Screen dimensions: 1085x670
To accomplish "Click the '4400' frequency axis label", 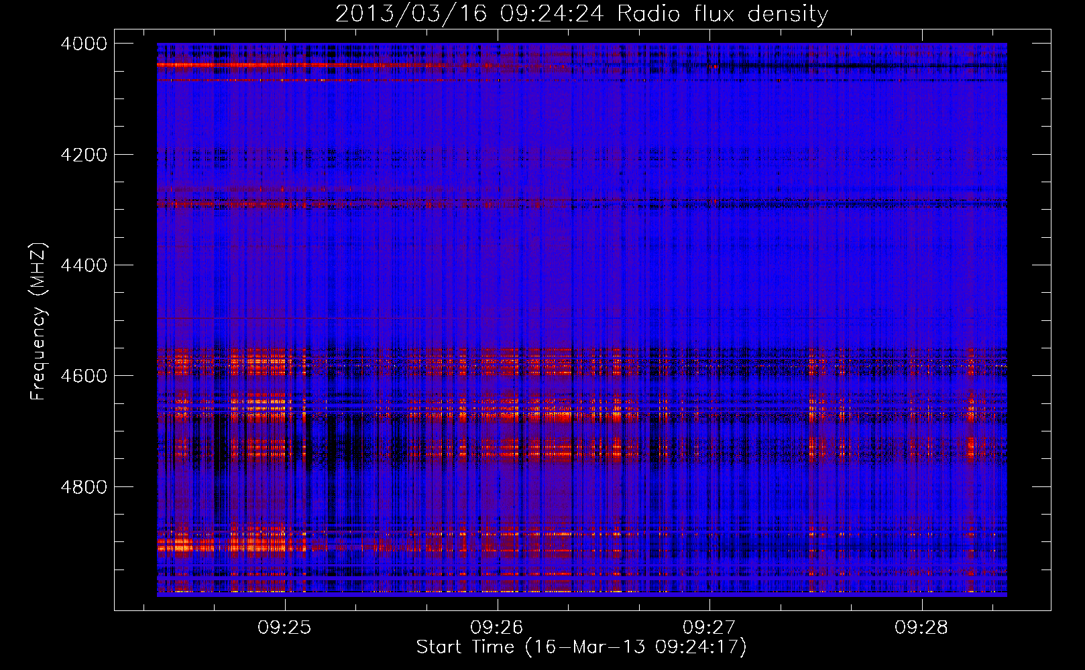I will (84, 265).
